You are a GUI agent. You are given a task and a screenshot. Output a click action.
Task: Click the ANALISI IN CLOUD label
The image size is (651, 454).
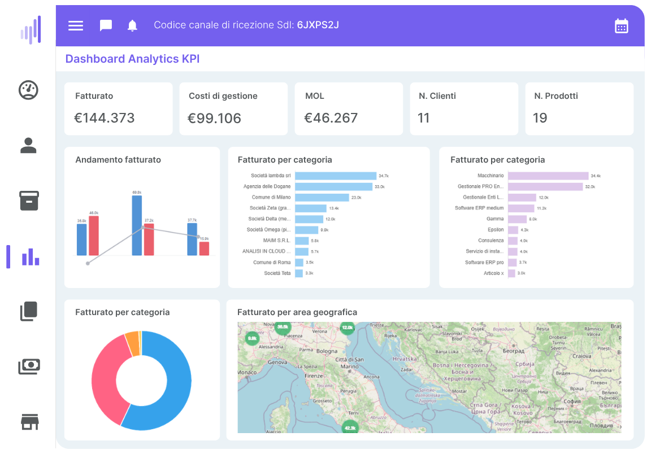(266, 251)
